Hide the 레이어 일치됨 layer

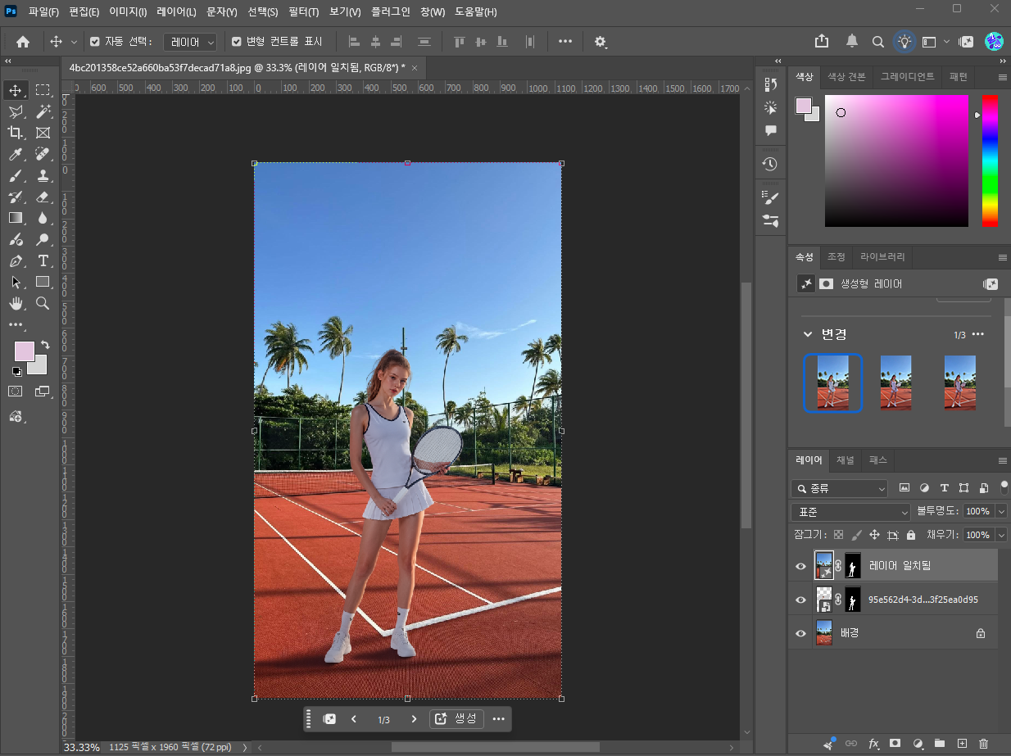click(800, 566)
